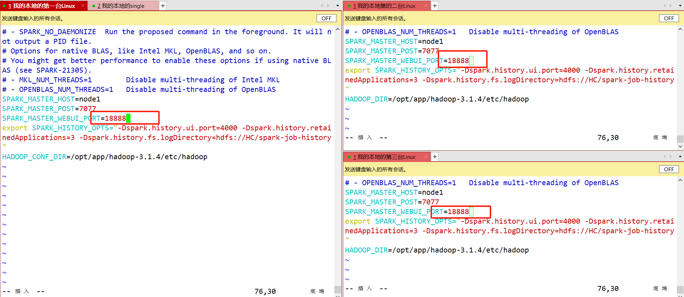
Task: Click 发送键盘输入的所有会话 message in left pane
Action: pos(32,19)
